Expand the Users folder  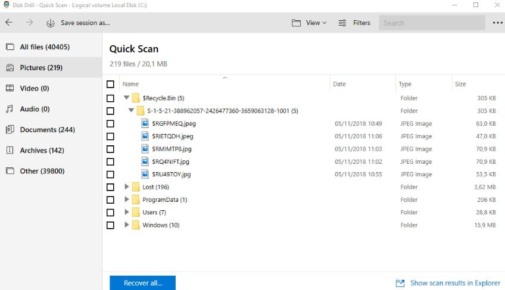coord(127,212)
